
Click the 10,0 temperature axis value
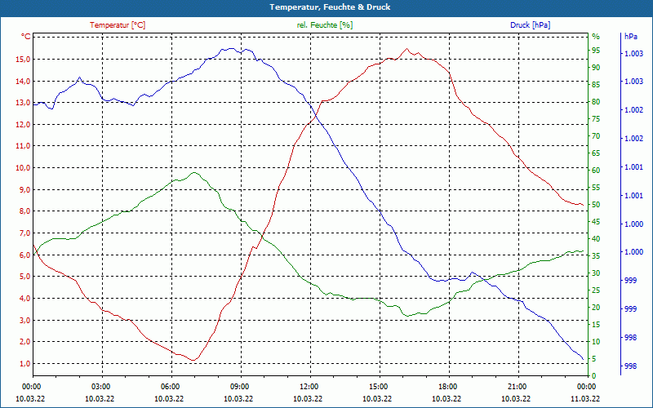tap(23, 167)
